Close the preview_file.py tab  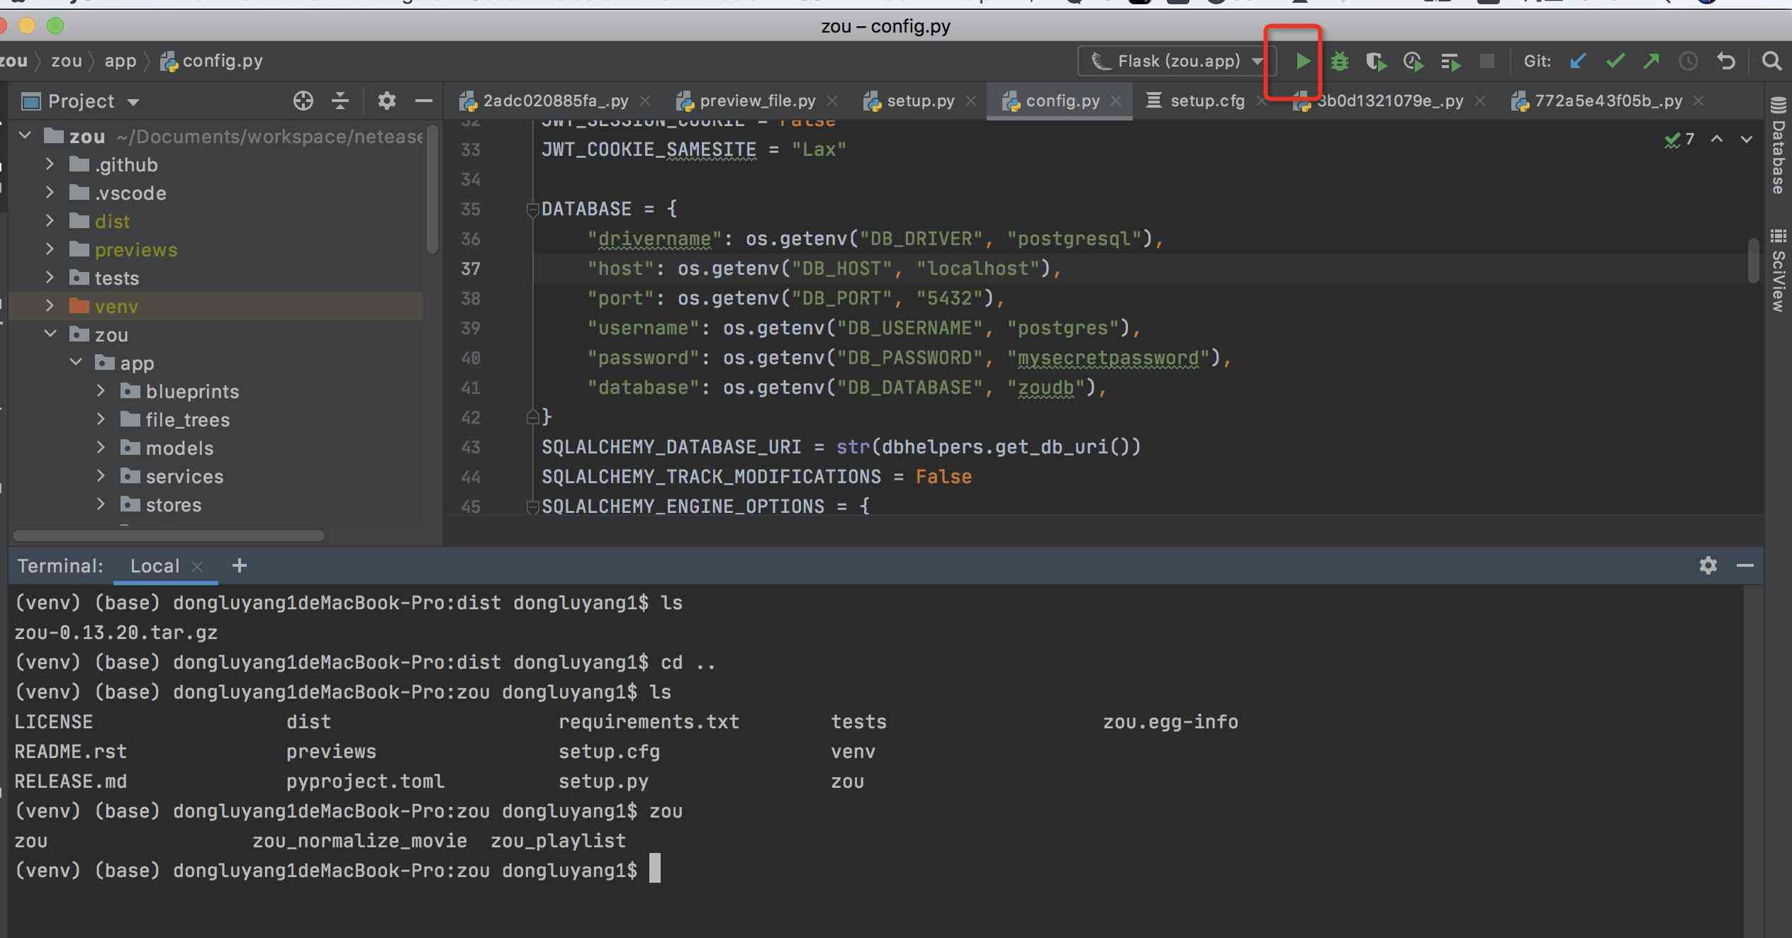tap(832, 101)
